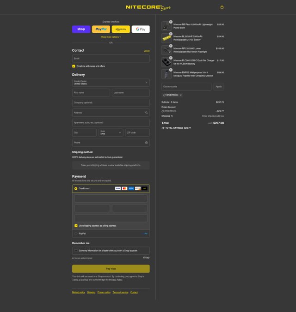Focus the Apartment, suite field

tap(111, 123)
